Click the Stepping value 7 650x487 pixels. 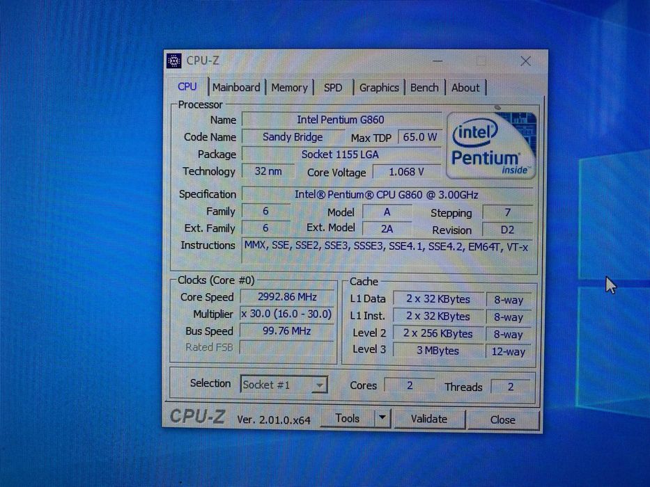[x=507, y=212]
